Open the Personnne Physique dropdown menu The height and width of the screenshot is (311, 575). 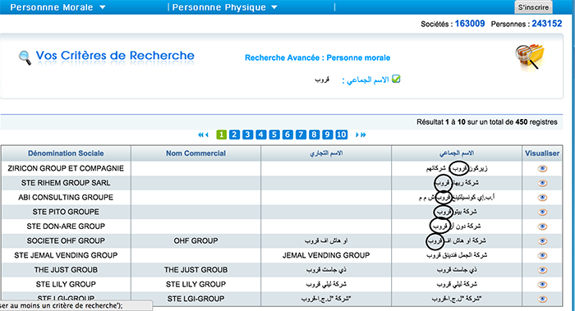pyautogui.click(x=224, y=7)
